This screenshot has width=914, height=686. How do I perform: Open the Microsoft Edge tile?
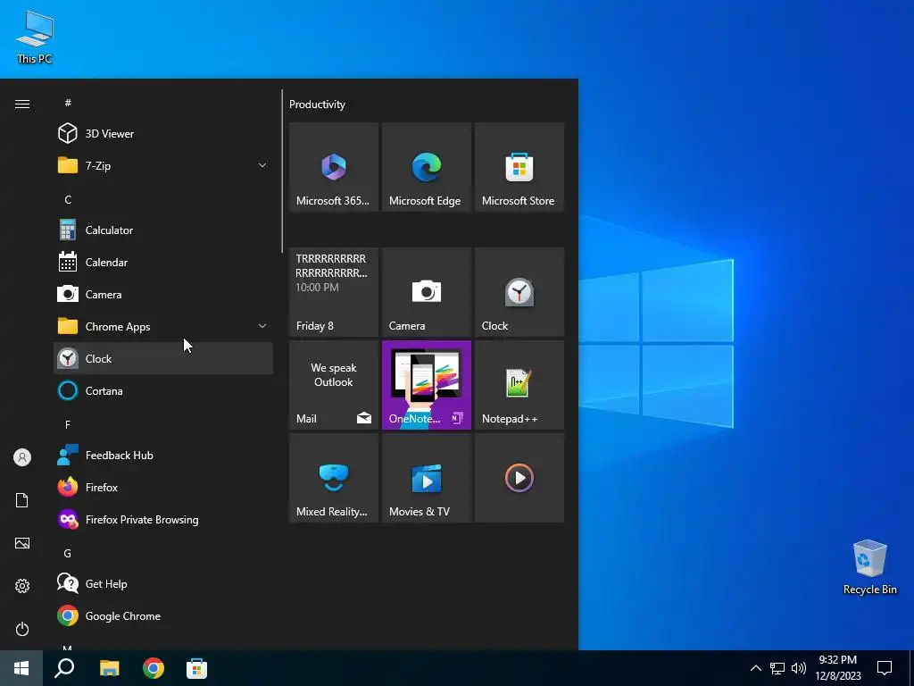[x=426, y=167]
